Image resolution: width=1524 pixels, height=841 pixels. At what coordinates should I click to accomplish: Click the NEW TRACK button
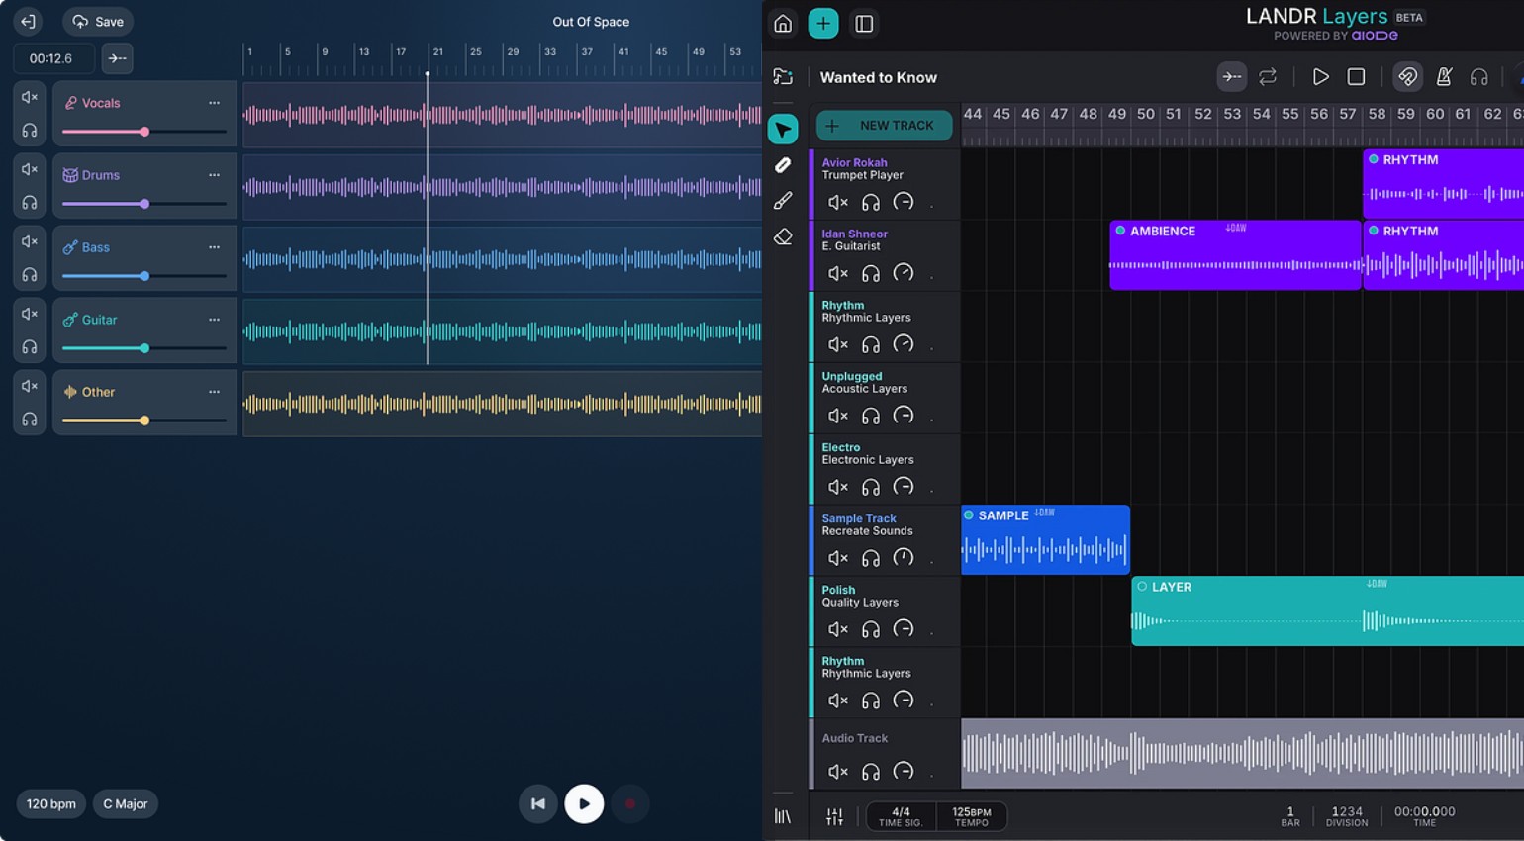point(884,126)
